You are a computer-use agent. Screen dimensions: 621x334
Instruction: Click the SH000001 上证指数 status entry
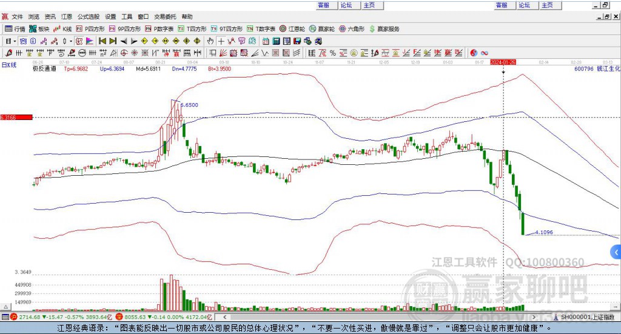584,317
